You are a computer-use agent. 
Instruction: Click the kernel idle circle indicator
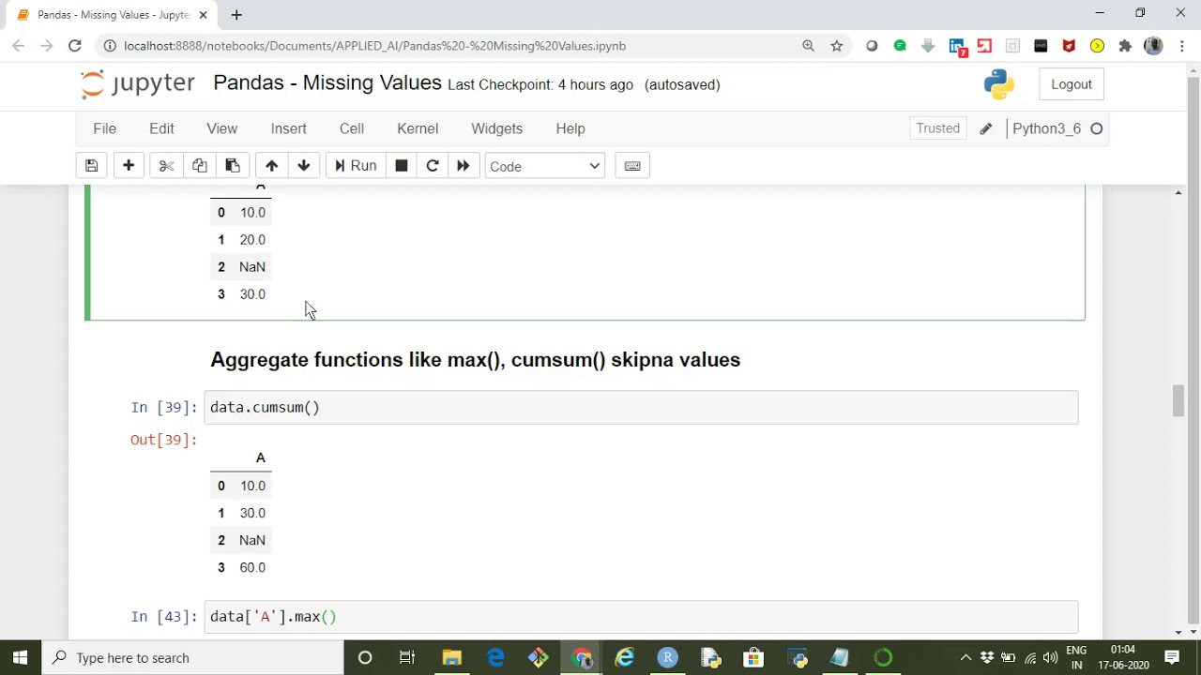(x=1096, y=128)
